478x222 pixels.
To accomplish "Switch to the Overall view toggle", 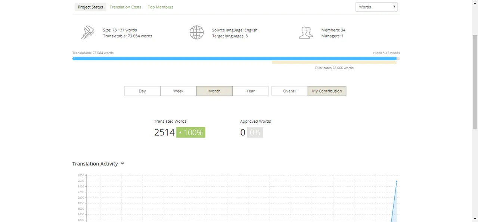I will [290, 91].
